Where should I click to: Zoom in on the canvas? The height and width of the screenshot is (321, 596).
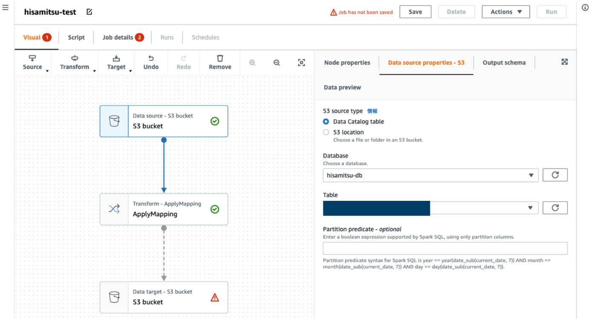(x=252, y=62)
